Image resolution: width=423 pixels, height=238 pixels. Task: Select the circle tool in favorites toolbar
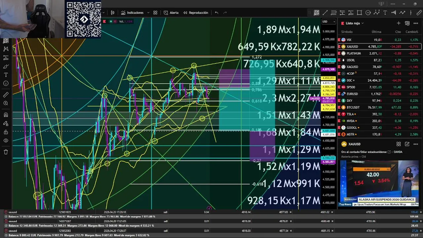coord(368,13)
